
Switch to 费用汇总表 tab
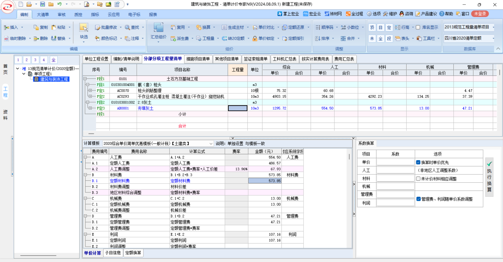tap(344, 59)
